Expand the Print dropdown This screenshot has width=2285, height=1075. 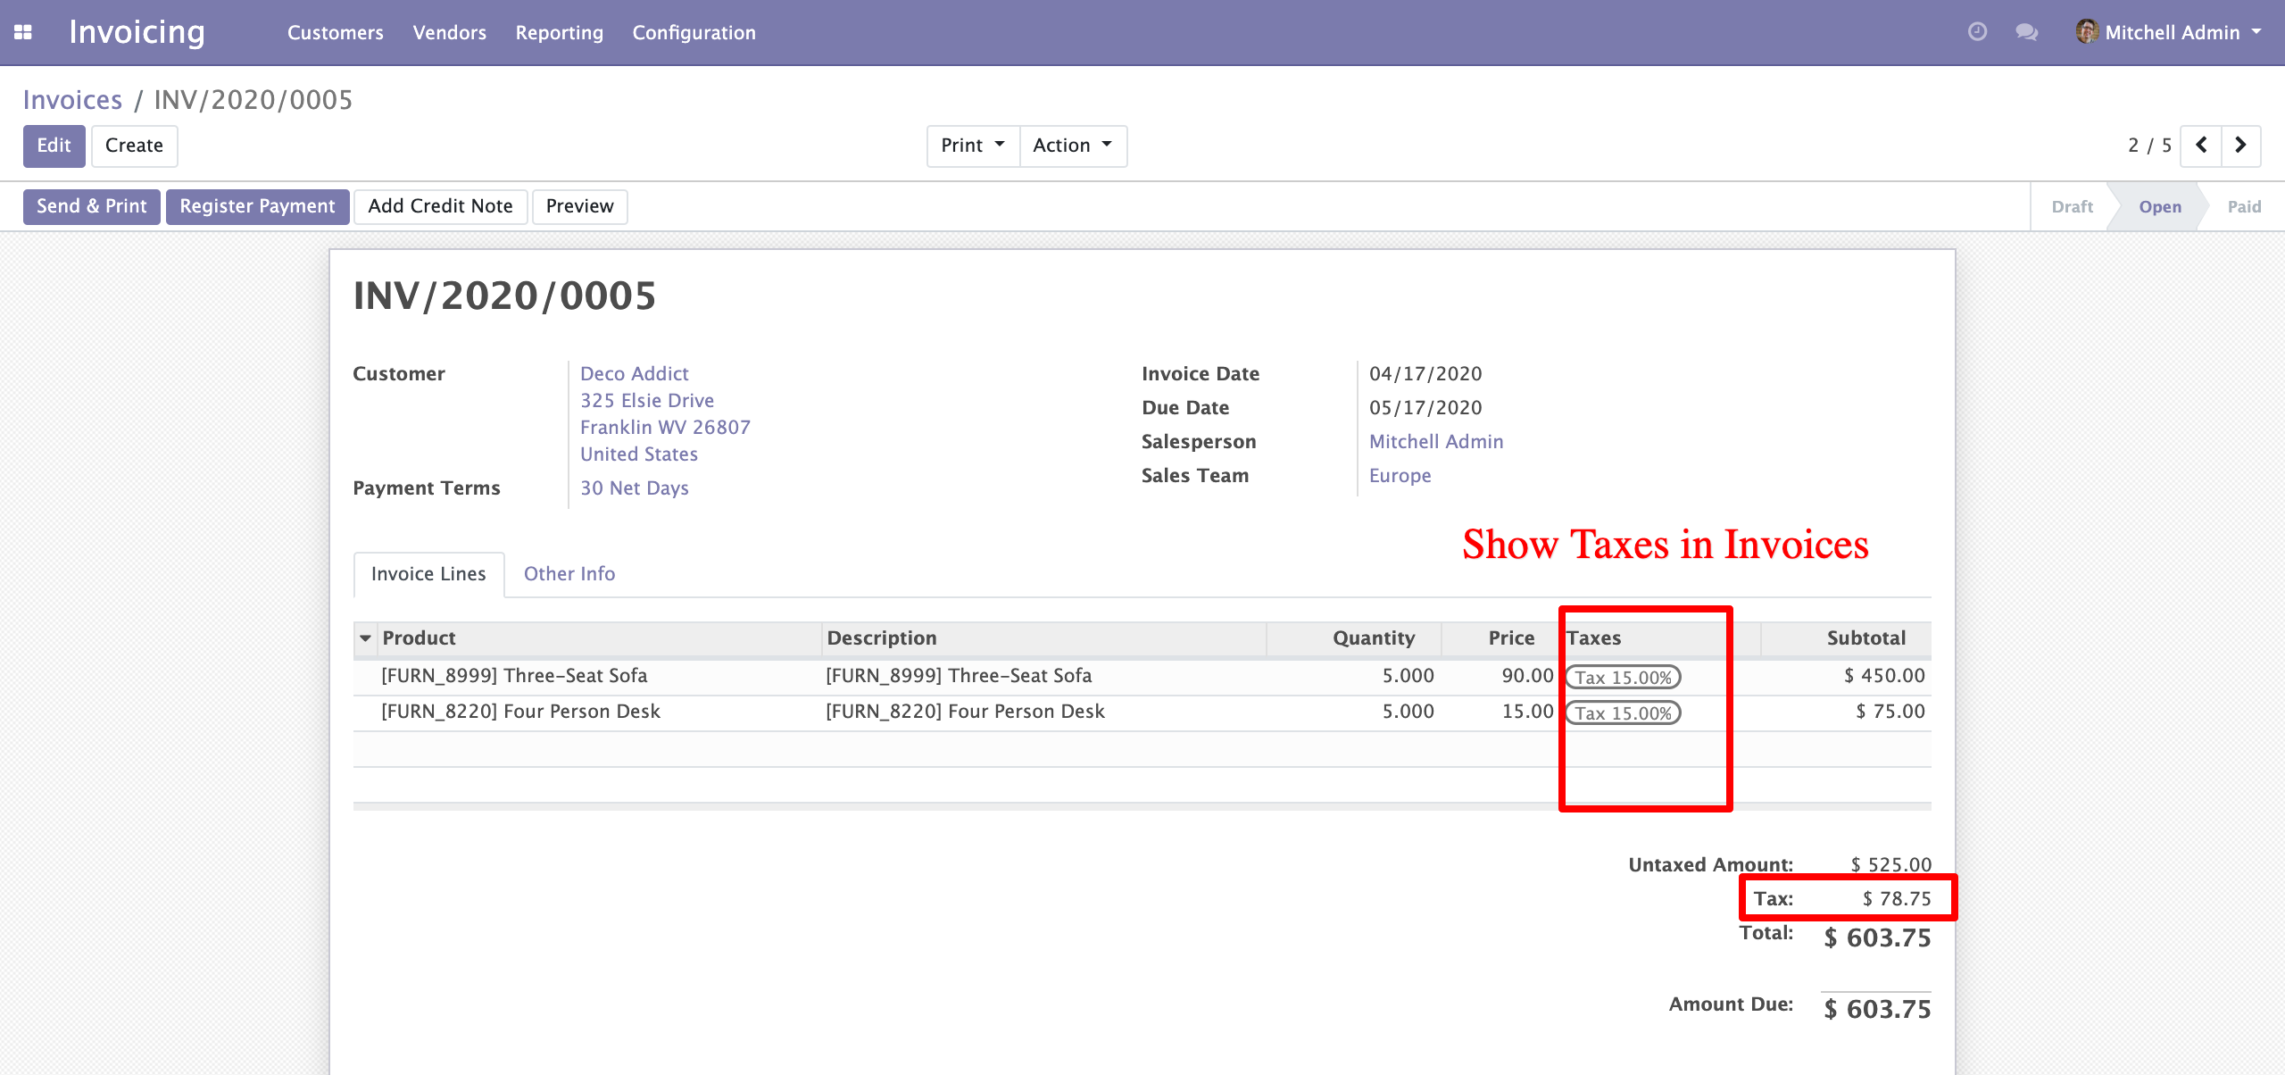click(973, 146)
